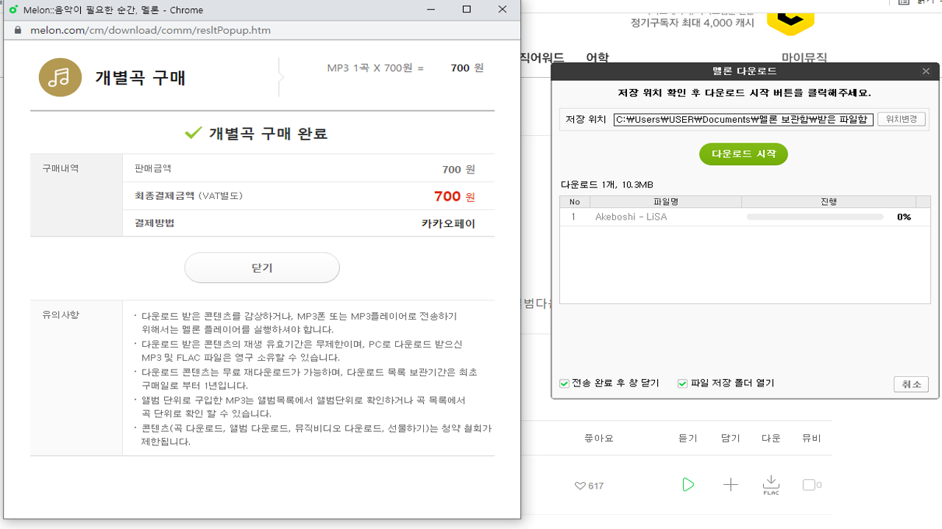Click the 담기 column header
This screenshot has width=942, height=529.
point(730,438)
